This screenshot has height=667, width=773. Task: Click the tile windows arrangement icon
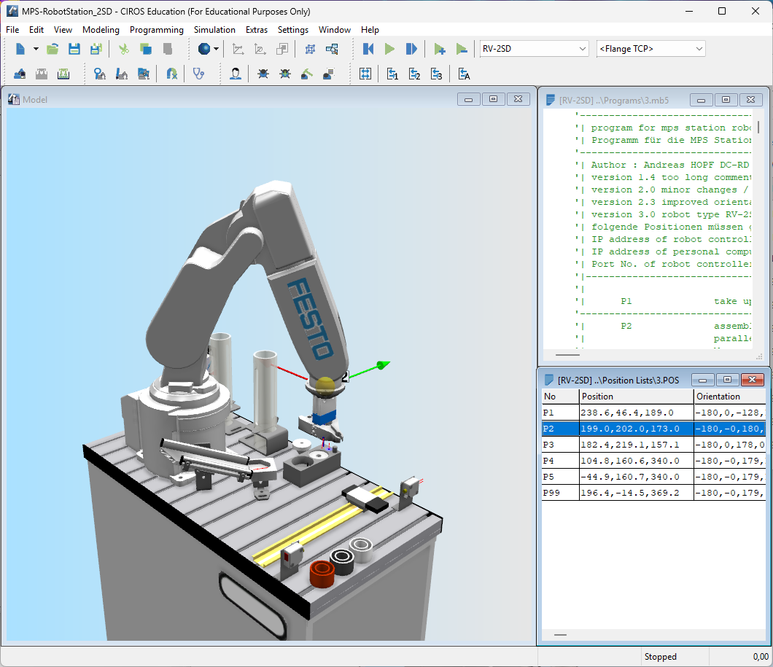point(365,74)
